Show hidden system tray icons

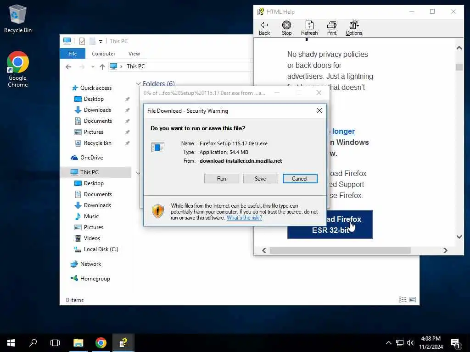[388, 343]
